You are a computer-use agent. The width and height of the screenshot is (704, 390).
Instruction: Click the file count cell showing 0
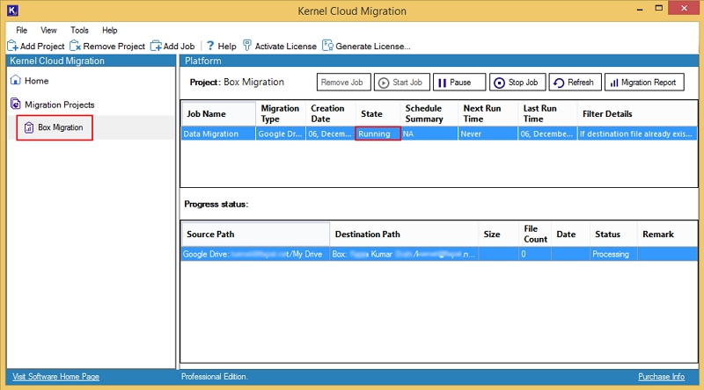click(x=535, y=254)
